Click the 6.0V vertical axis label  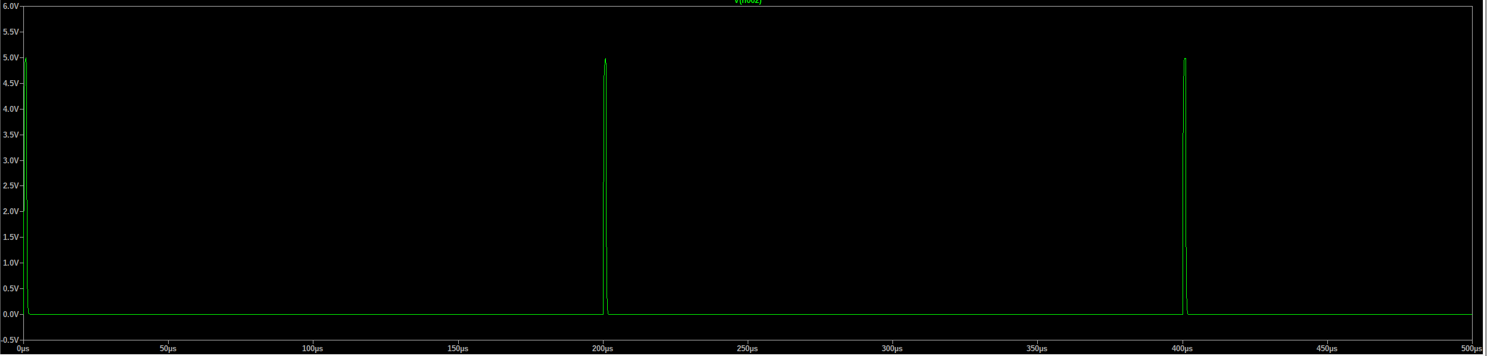(11, 6)
